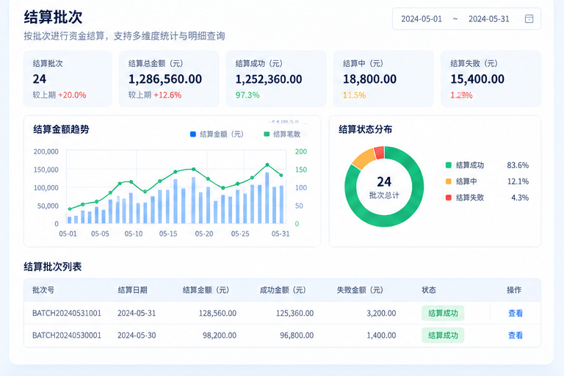Click the 失败金额（元） column header
The image size is (564, 376).
[x=360, y=290]
